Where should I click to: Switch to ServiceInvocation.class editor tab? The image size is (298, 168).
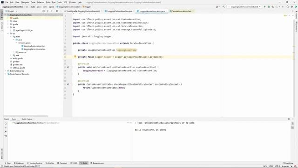182,11
